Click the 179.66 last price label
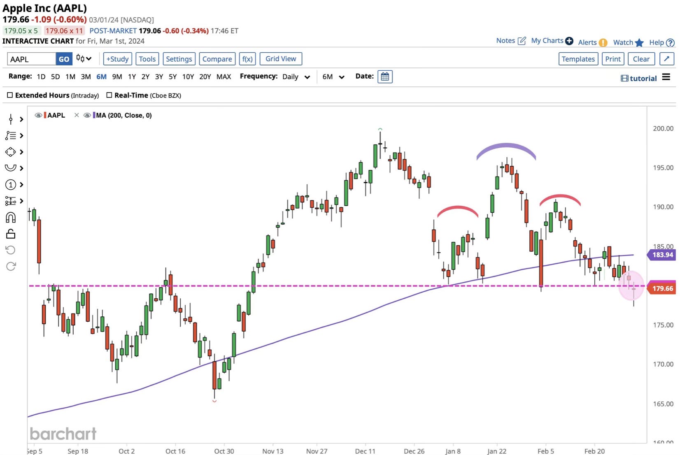The image size is (680, 455). click(661, 288)
